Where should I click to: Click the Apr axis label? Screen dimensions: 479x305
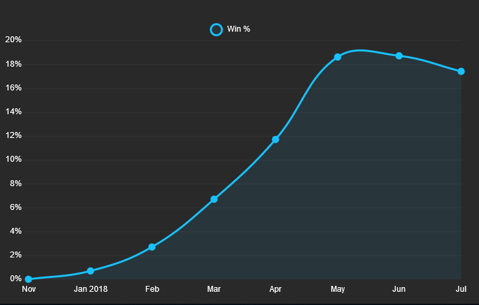tap(276, 289)
